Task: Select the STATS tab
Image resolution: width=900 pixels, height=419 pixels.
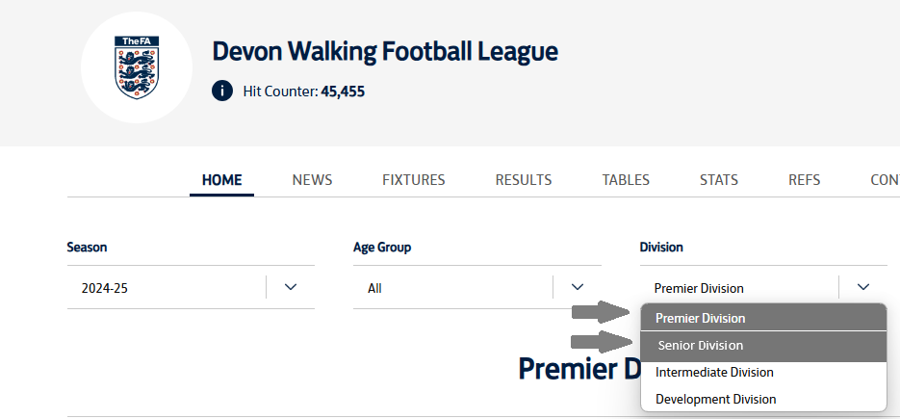Action: 719,180
